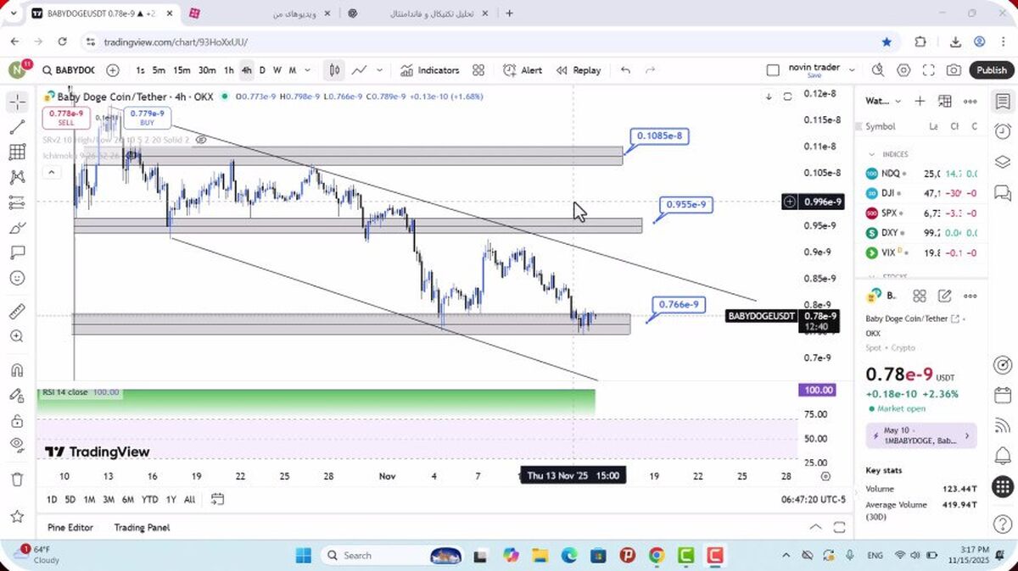Remove objects with the trash icon
1018x571 pixels.
(17, 480)
